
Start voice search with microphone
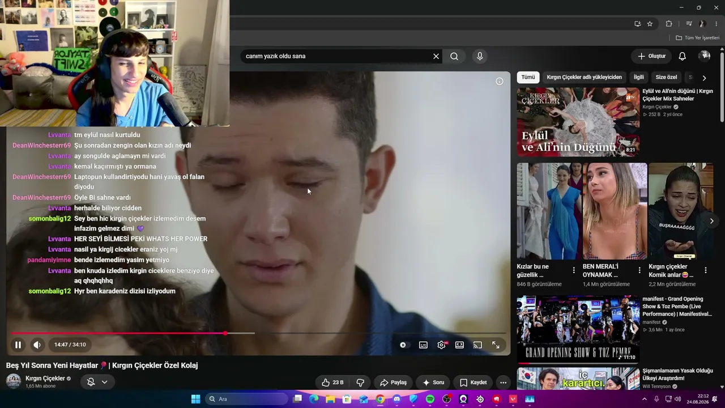(480, 56)
